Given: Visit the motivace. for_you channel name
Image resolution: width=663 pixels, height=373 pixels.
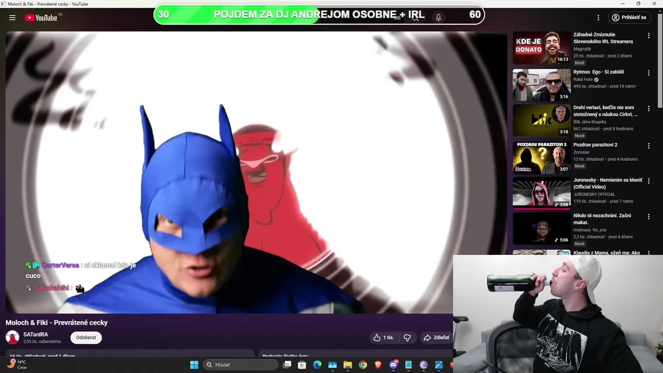Looking at the screenshot, I should [x=590, y=229].
